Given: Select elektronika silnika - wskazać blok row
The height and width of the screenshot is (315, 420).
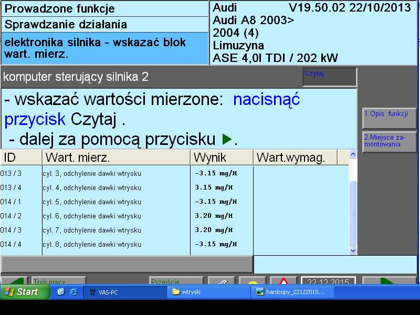Looking at the screenshot, I should click(x=104, y=48).
